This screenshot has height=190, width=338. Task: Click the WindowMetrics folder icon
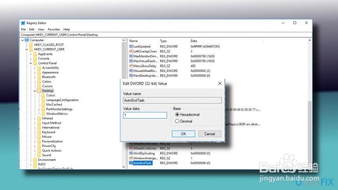[x=43, y=114]
